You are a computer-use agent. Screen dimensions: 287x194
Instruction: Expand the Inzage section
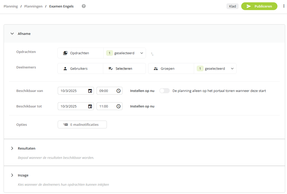point(12,175)
